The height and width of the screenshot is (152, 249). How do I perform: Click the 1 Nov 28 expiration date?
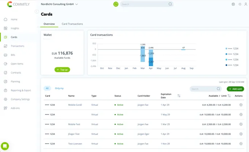click(165, 144)
